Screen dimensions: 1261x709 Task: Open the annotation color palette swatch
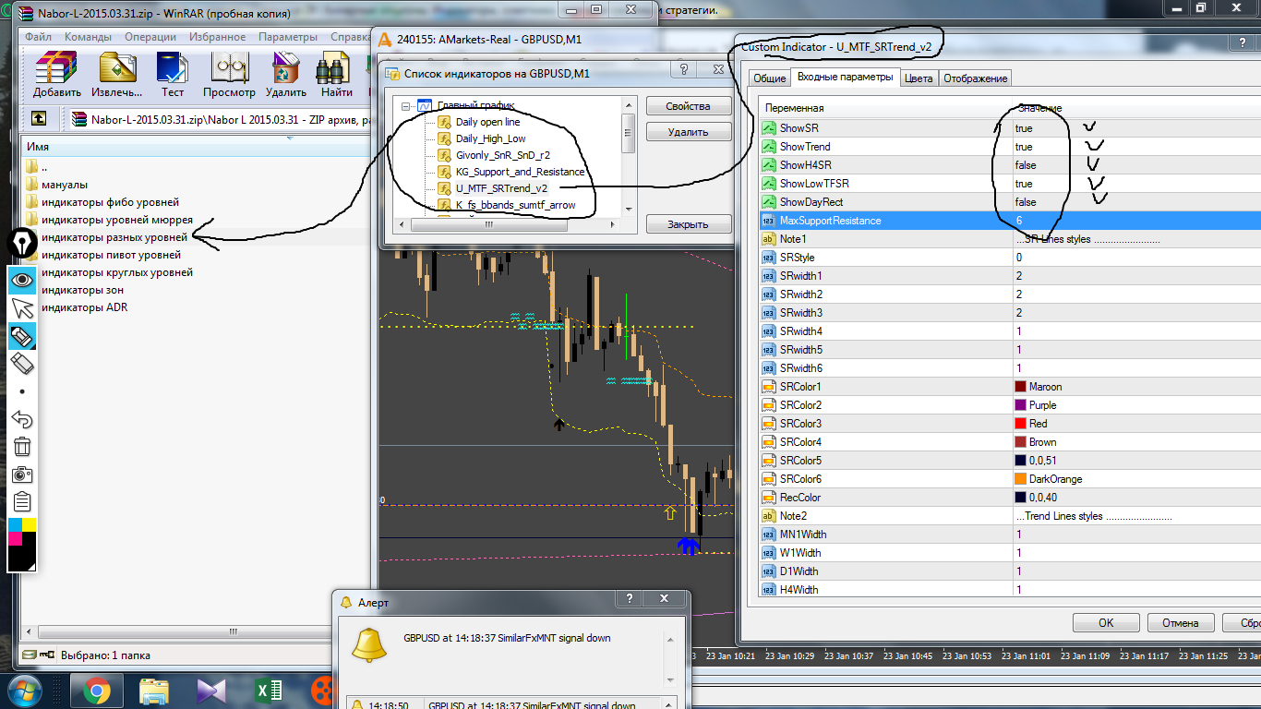22,545
